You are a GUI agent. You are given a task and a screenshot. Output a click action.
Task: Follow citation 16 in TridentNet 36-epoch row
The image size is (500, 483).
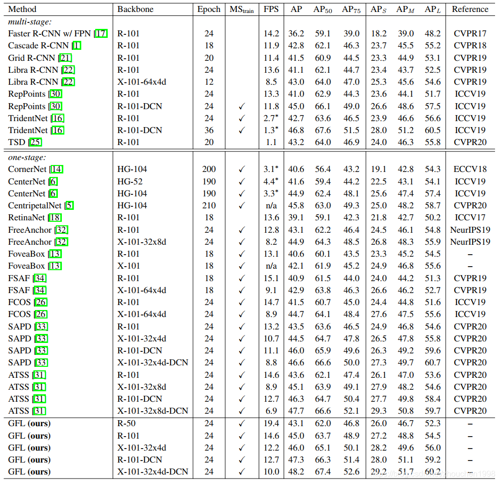pyautogui.click(x=58, y=130)
